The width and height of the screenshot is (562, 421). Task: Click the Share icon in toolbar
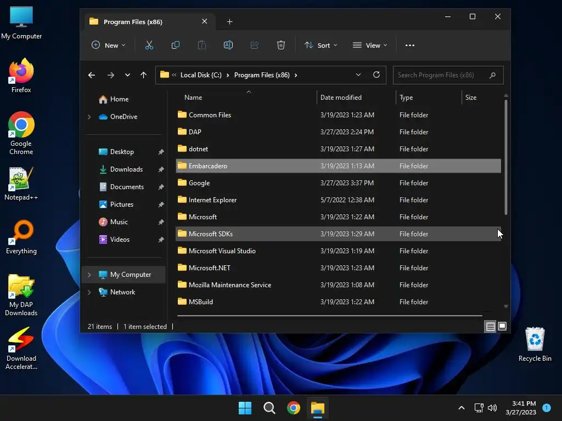click(255, 45)
